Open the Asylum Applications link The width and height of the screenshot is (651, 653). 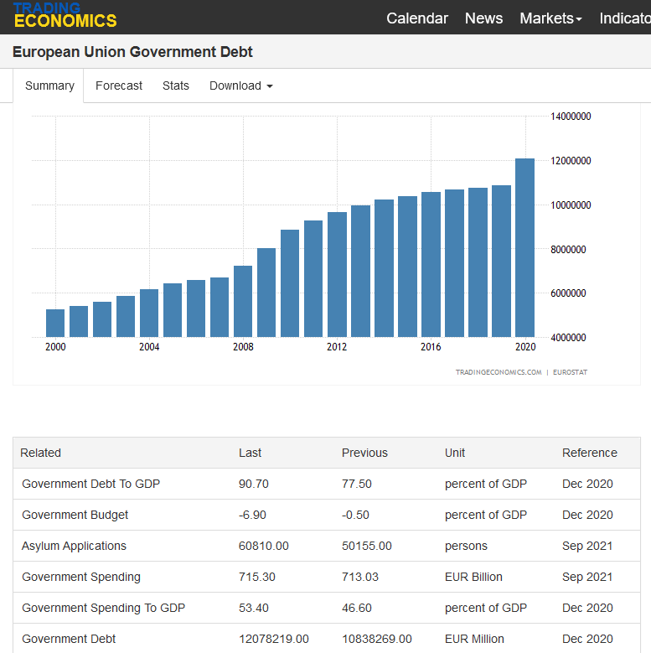click(x=74, y=546)
